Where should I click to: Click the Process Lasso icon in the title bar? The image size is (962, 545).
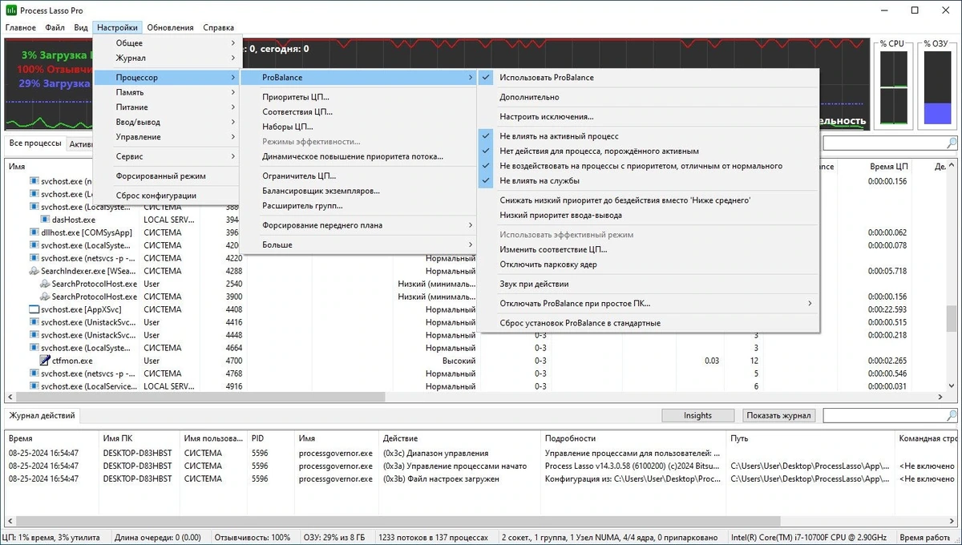point(10,10)
